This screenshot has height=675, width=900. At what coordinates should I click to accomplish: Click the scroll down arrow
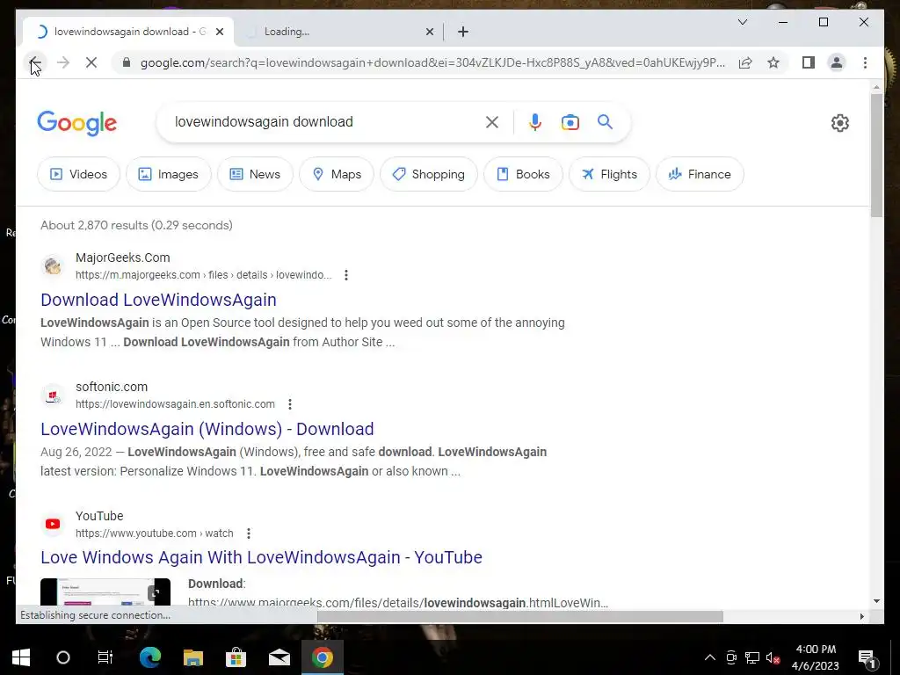coord(876,601)
